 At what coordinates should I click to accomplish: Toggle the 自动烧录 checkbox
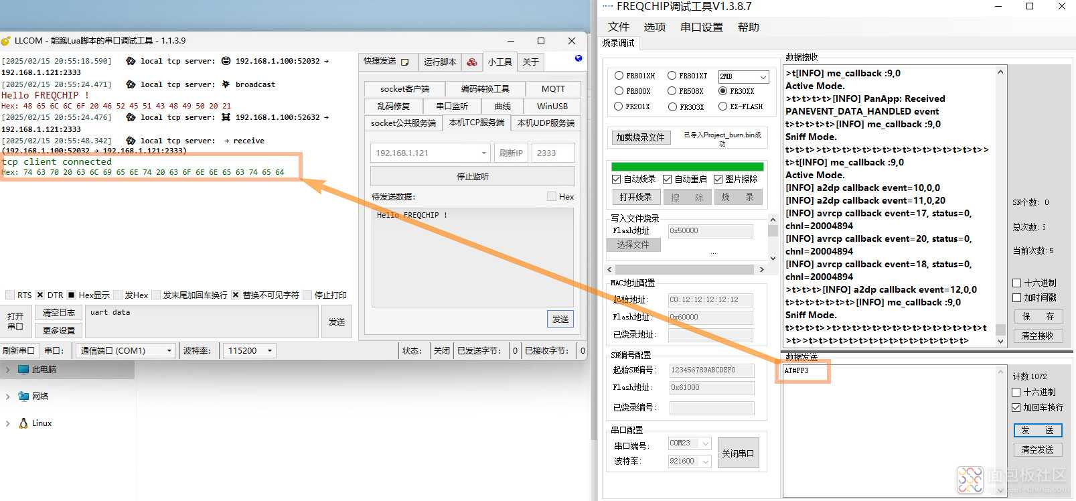(617, 179)
